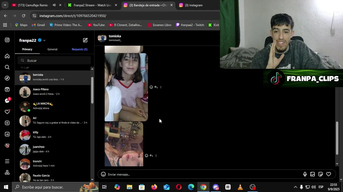Open the girl photo in chat

click(x=126, y=87)
